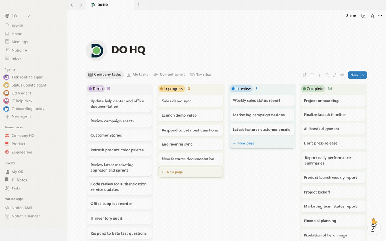
Task: Open the board in full page view
Action: [335, 75]
